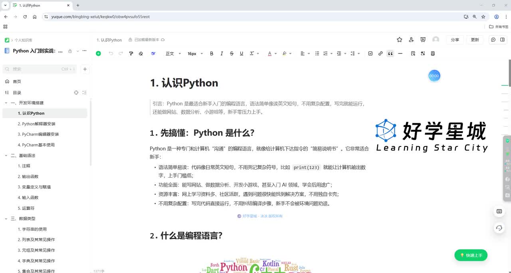Image resolution: width=511 pixels, height=273 pixels.
Task: Click the bulleted list icon
Action: click(317, 53)
